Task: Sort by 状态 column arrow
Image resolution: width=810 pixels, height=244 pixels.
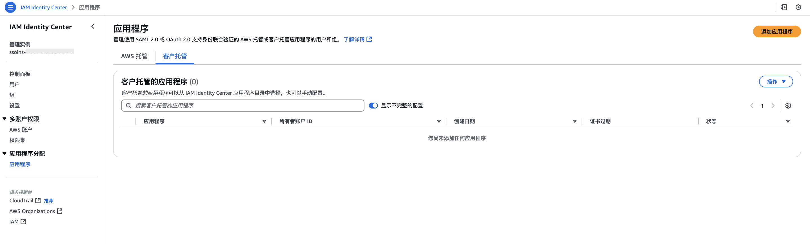Action: pyautogui.click(x=788, y=121)
